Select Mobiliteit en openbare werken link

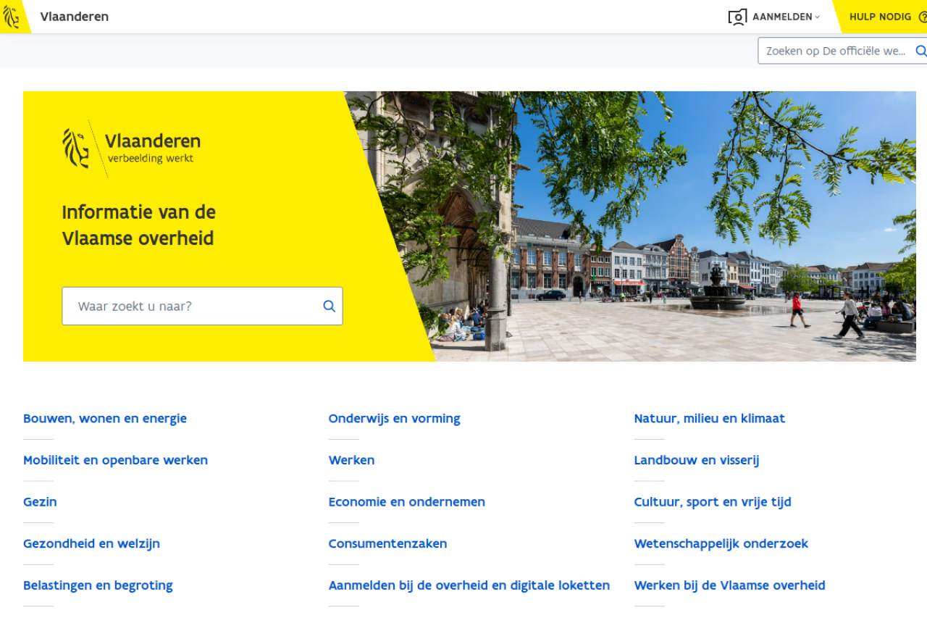click(x=115, y=460)
